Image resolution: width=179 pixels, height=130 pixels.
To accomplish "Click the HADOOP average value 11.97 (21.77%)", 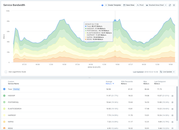I will [x=112, y=96].
